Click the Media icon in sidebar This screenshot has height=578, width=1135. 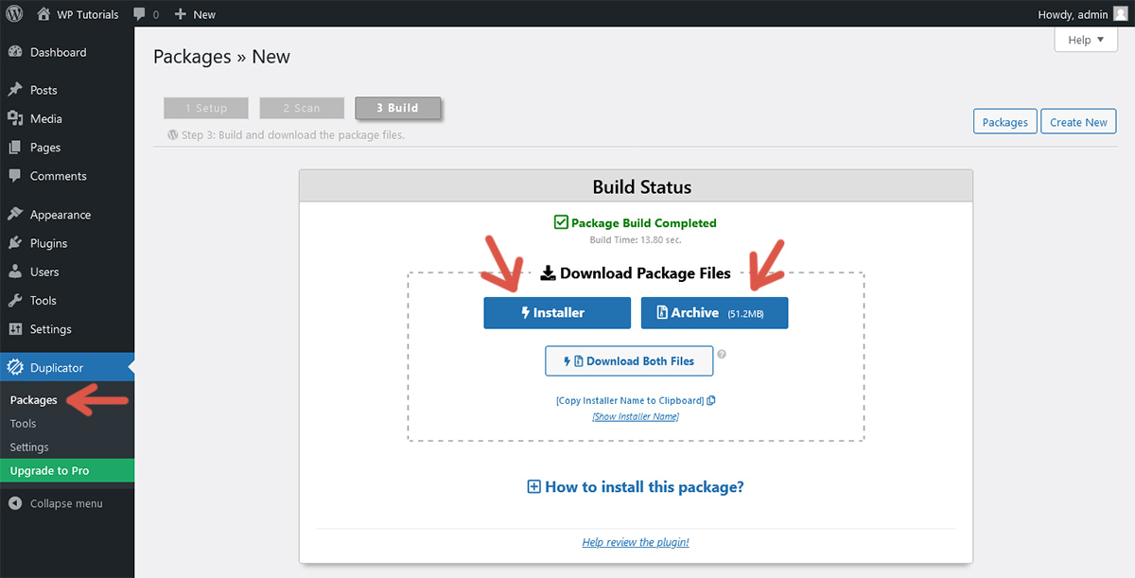[15, 118]
